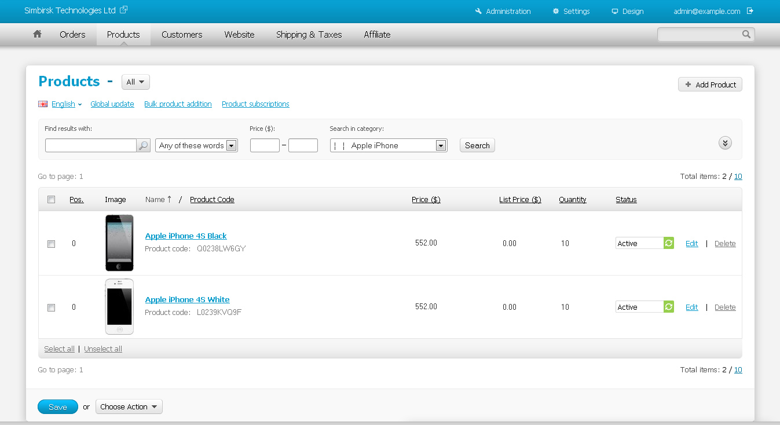Open the Affiliate menu
The height and width of the screenshot is (425, 780).
pos(377,35)
